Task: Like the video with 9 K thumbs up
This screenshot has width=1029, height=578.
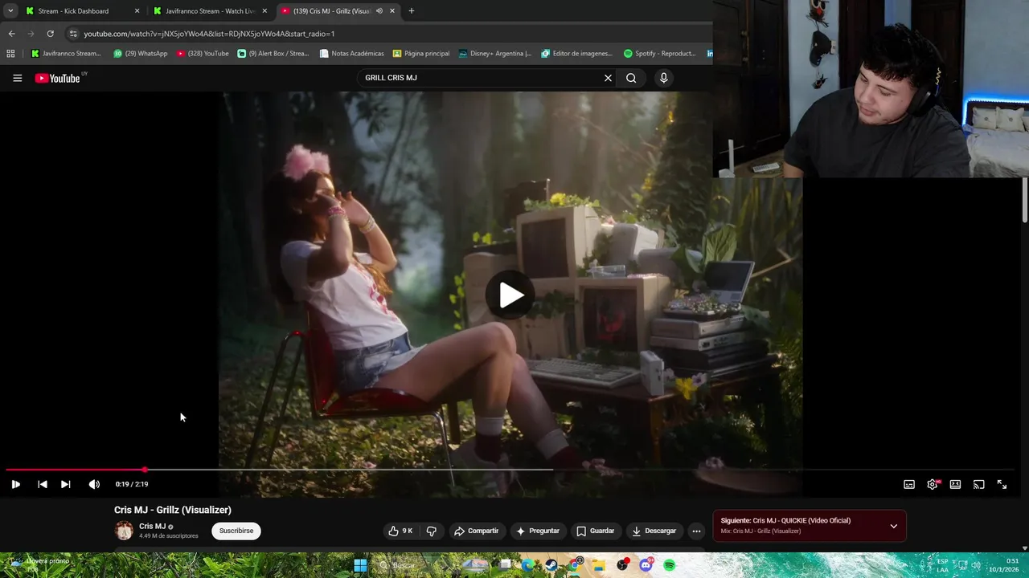Action: (x=400, y=531)
